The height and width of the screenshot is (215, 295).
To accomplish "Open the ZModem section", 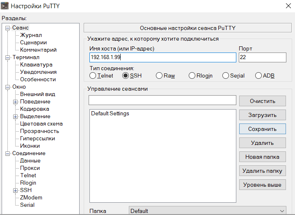I will pyautogui.click(x=31, y=197).
